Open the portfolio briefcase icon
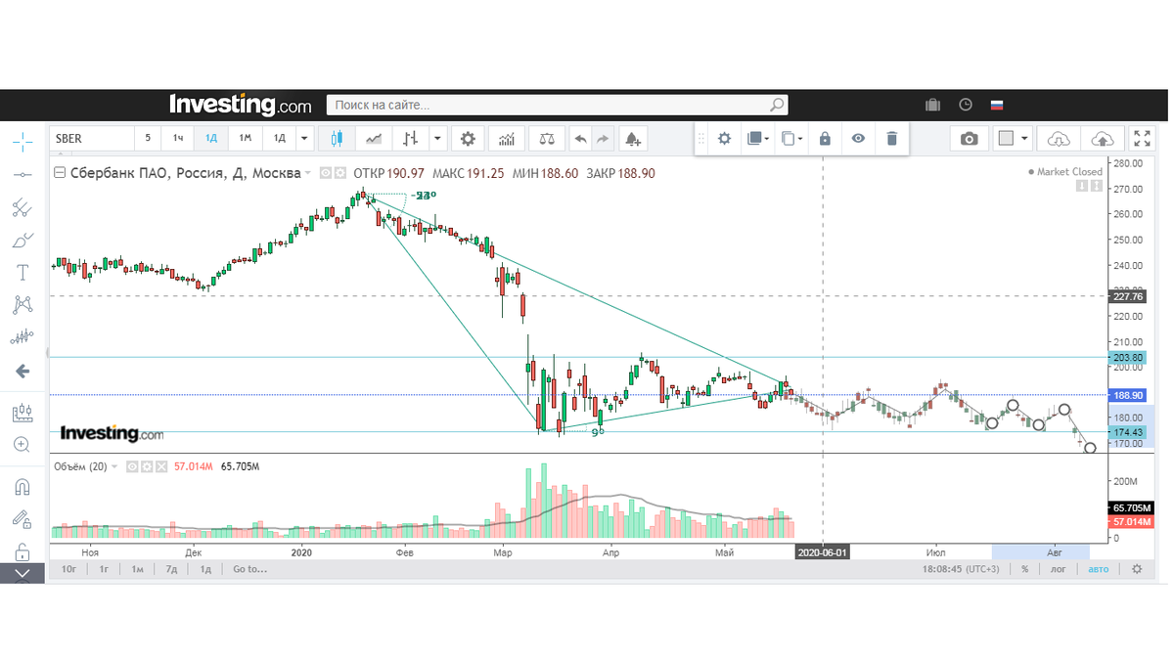Viewport: 1174px width, 660px height. point(932,105)
